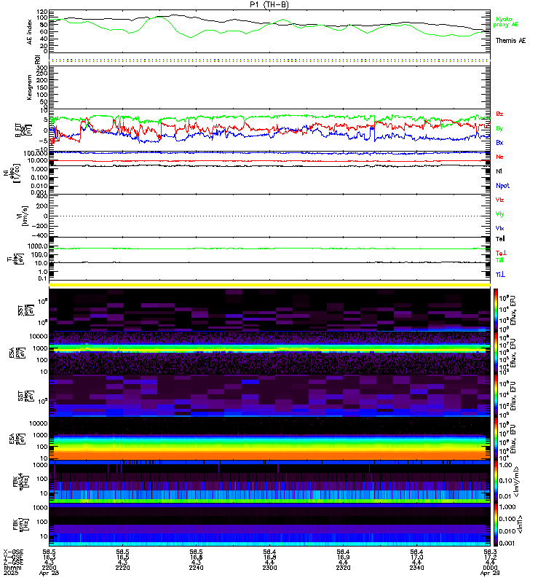The width and height of the screenshot is (546, 583).
Task: Click the <|nT|> color bar label
Action: (520, 524)
